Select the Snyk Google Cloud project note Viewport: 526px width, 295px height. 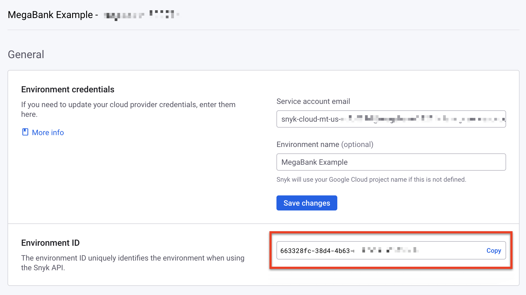371,179
